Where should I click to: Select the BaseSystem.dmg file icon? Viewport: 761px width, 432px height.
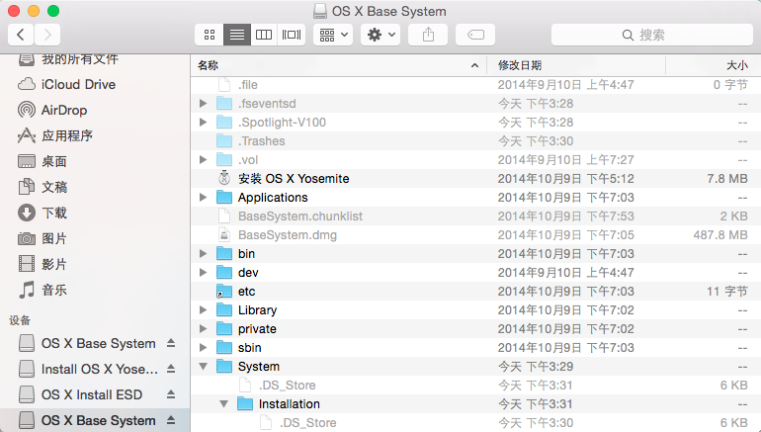(224, 235)
